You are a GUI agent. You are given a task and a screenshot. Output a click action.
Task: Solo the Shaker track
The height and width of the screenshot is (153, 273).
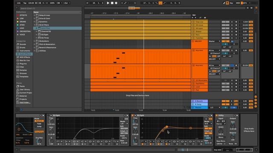coord(232,31)
